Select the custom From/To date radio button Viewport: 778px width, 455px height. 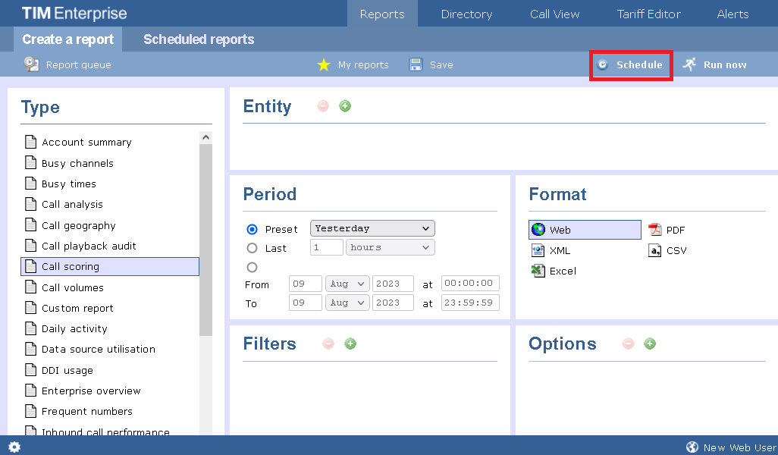pyautogui.click(x=253, y=267)
